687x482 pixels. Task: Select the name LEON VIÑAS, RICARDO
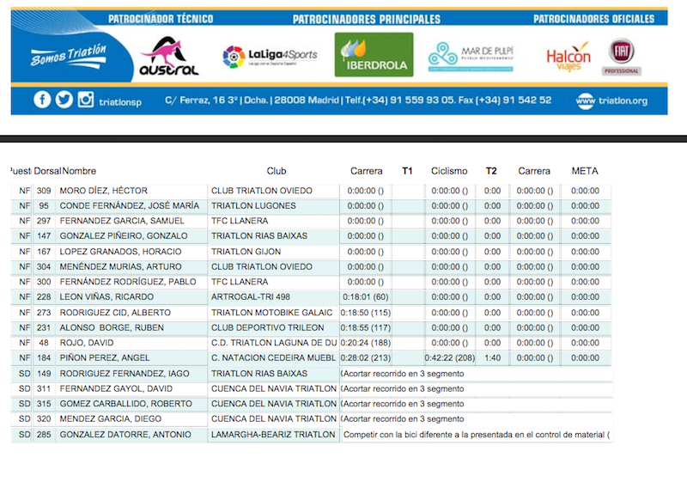106,296
